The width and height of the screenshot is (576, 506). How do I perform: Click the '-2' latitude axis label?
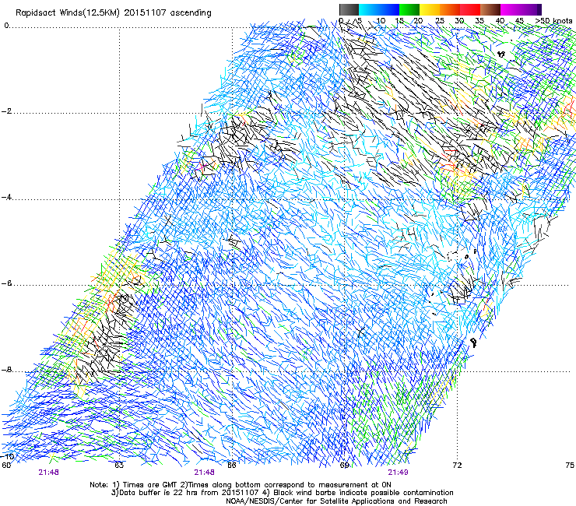click(x=6, y=111)
